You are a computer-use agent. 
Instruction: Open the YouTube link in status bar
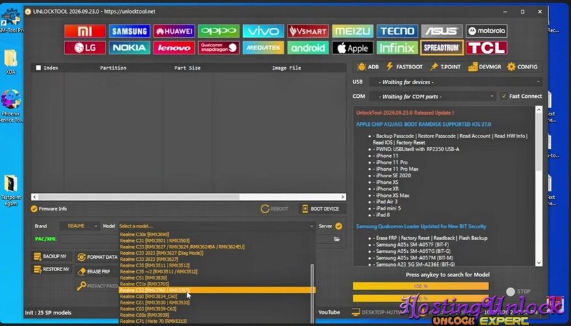[x=329, y=312]
